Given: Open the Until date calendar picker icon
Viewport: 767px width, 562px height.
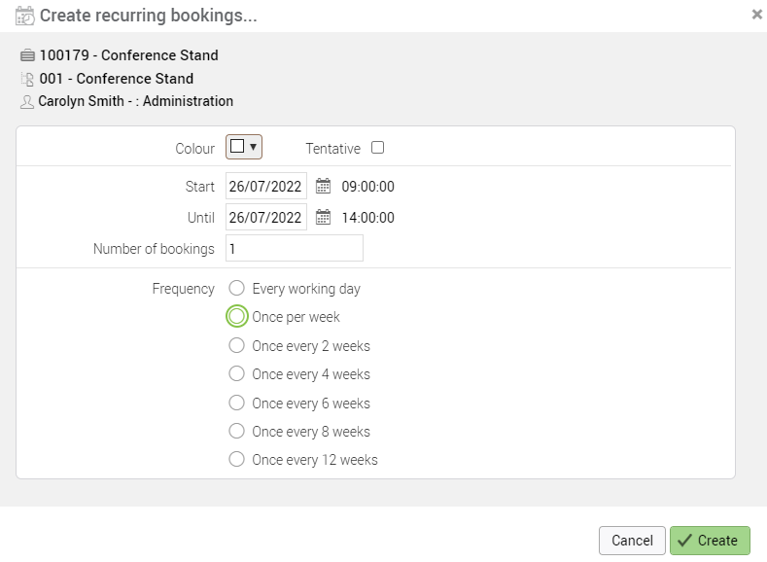Looking at the screenshot, I should 324,218.
